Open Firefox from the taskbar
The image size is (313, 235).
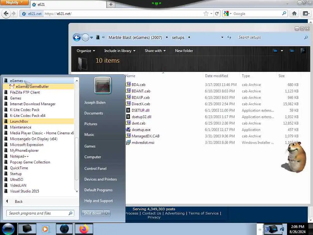84,229
